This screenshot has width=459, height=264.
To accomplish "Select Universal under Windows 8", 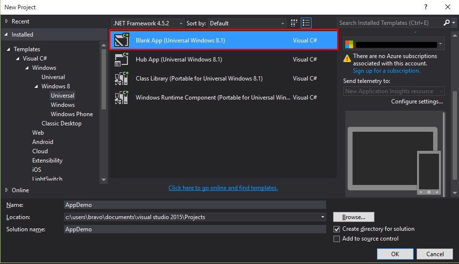I will click(x=63, y=96).
